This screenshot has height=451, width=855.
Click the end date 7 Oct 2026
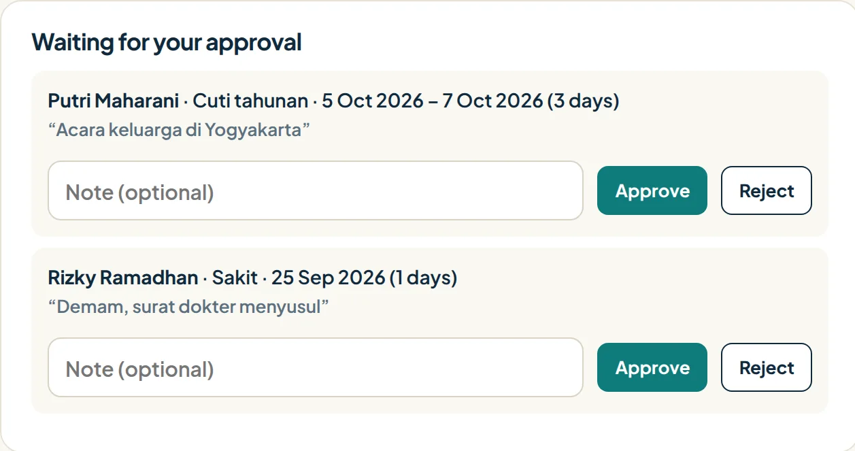tap(493, 101)
